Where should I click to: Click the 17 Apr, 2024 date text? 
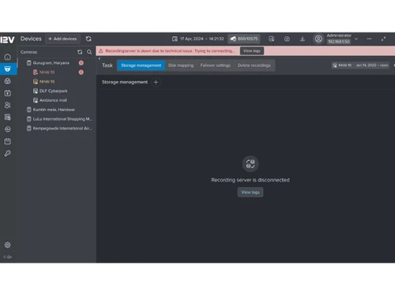pyautogui.click(x=192, y=39)
